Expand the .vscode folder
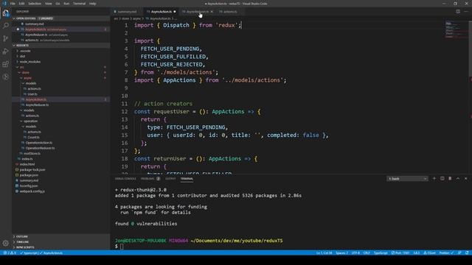The image size is (472, 265). point(25,51)
